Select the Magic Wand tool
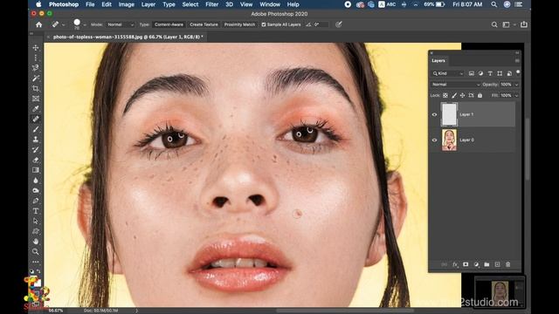559x314 pixels. point(36,78)
